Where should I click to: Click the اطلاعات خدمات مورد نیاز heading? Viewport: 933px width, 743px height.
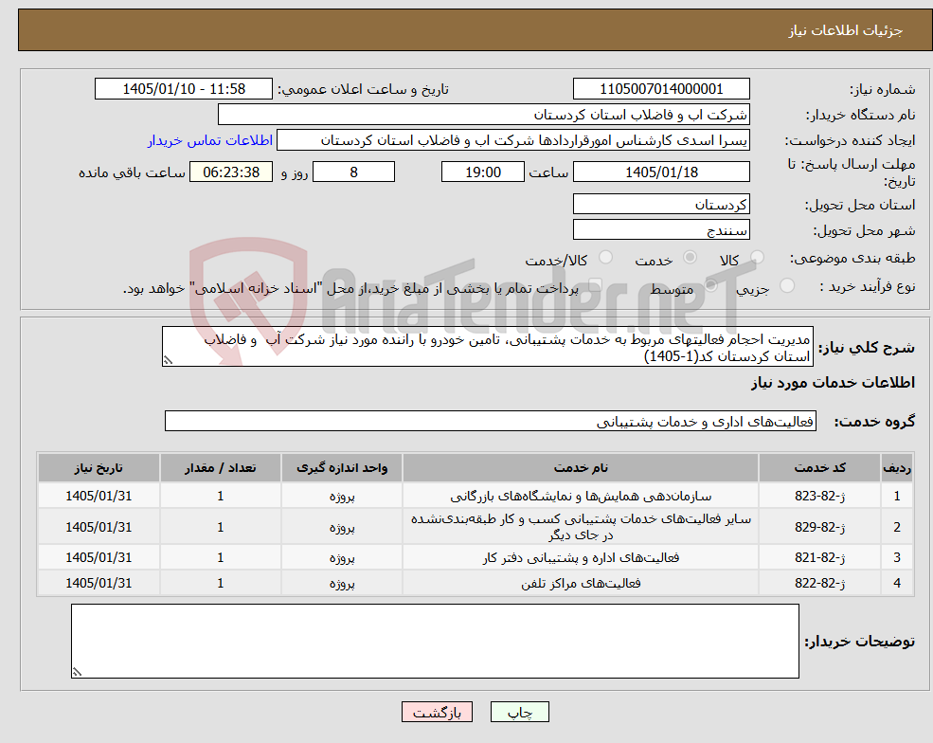click(833, 383)
